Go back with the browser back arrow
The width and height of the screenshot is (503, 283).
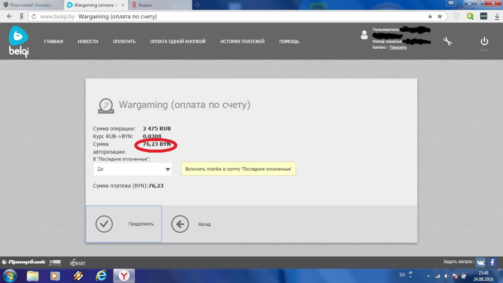[10, 16]
